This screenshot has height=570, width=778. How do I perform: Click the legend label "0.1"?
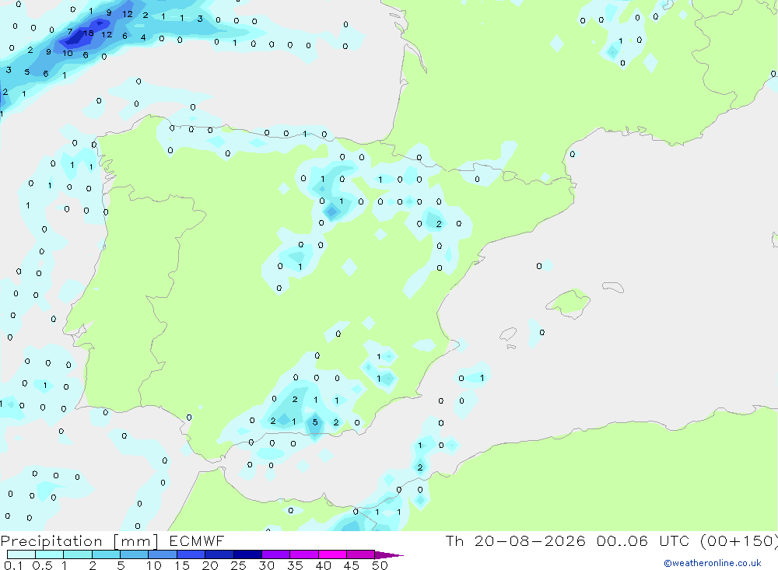coord(12,565)
